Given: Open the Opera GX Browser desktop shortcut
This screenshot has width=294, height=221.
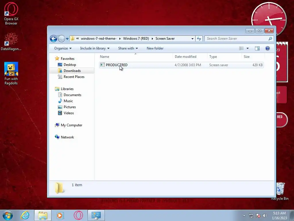Looking at the screenshot, I should pyautogui.click(x=11, y=14).
